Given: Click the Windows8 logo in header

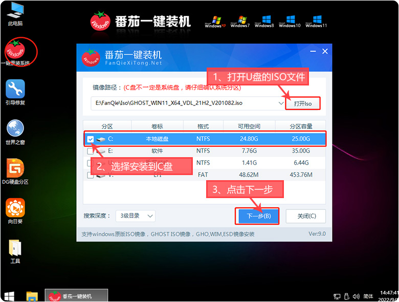Looking at the screenshot, I should point(264,22).
